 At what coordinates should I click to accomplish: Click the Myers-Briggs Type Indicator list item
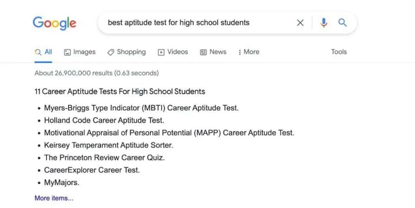tap(141, 108)
